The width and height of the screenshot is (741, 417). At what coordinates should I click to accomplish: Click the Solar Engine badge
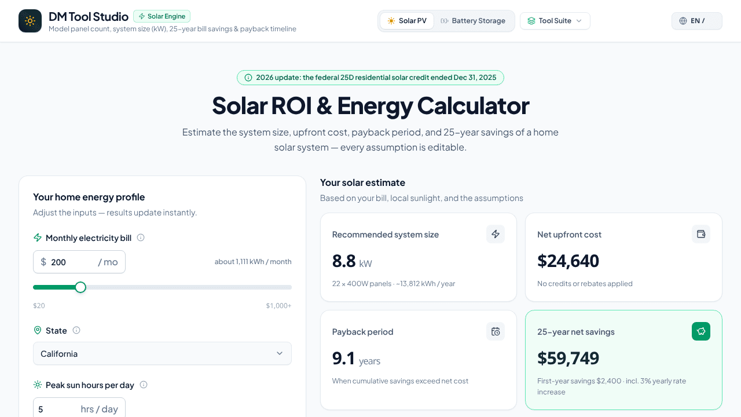pyautogui.click(x=162, y=16)
